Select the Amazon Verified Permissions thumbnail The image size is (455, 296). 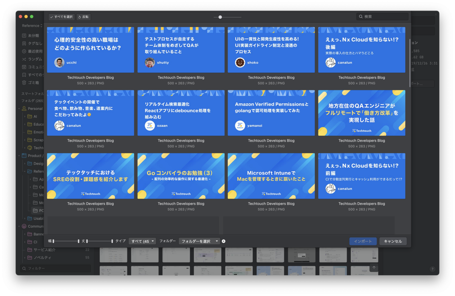pyautogui.click(x=271, y=113)
